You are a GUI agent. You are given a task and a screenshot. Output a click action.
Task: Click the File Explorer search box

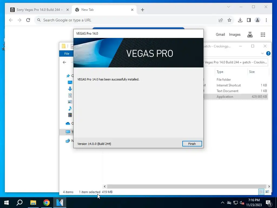point(236,62)
